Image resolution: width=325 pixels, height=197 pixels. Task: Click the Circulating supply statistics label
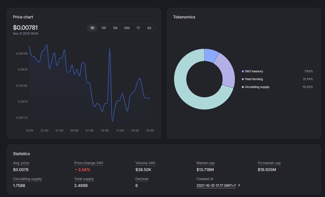(27, 179)
